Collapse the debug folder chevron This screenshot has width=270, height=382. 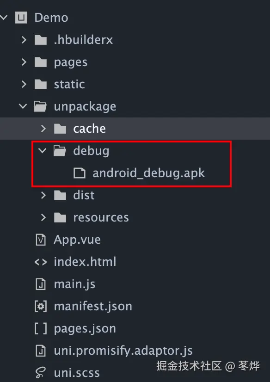point(43,151)
